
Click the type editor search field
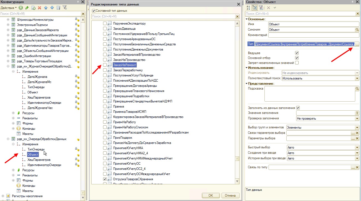(x=163, y=17)
